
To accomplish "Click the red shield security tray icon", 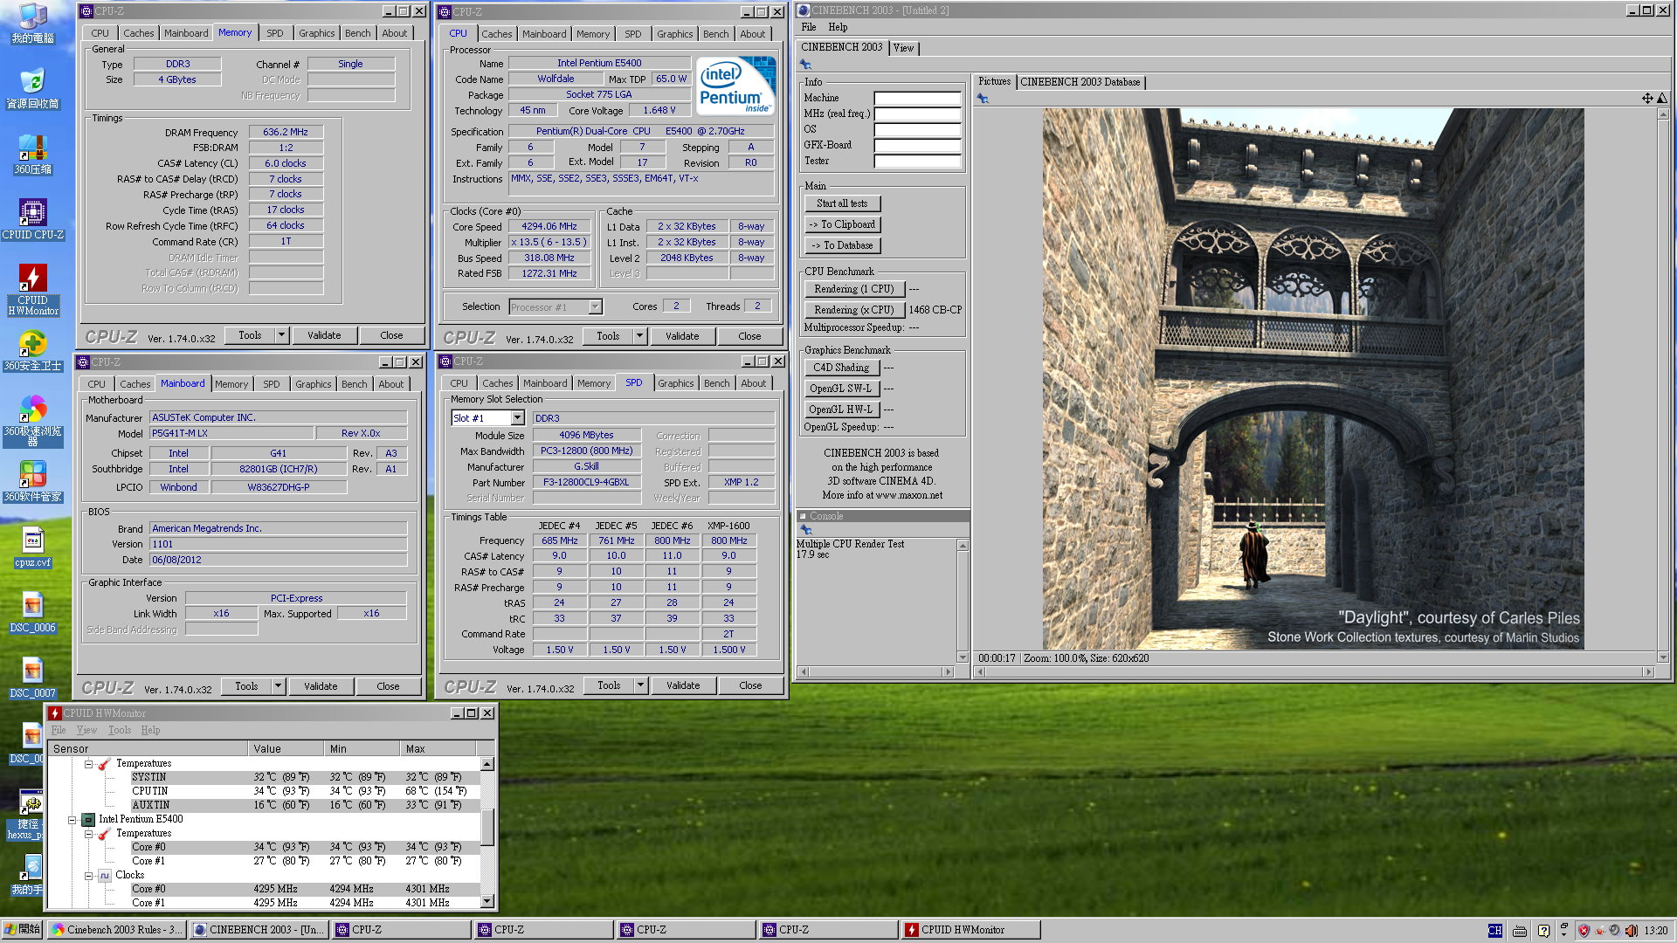I will pyautogui.click(x=1584, y=931).
